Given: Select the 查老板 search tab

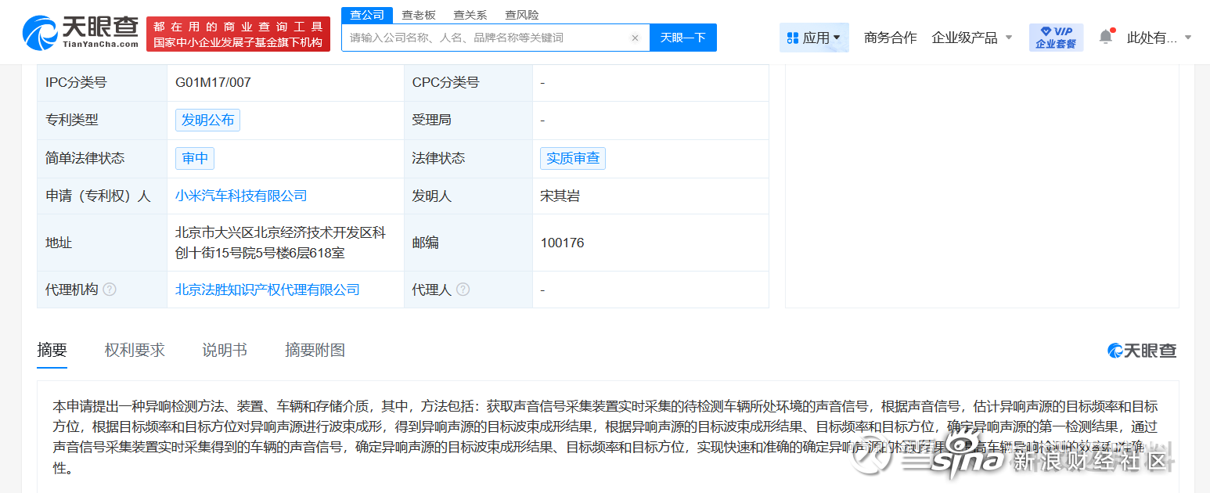Looking at the screenshot, I should pyautogui.click(x=419, y=15).
